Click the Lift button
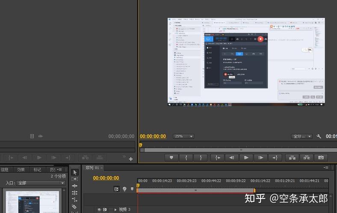Image resolution: width=337 pixels, height=213 pixels. point(292,158)
